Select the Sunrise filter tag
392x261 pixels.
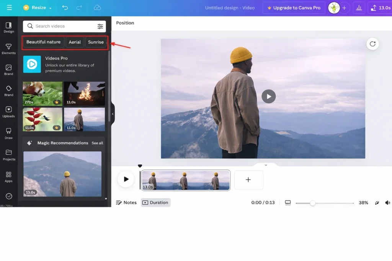click(x=96, y=42)
